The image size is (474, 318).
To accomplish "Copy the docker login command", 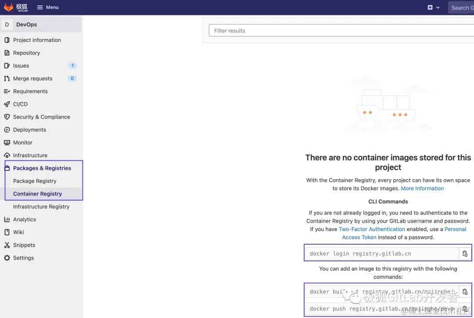I will point(465,253).
